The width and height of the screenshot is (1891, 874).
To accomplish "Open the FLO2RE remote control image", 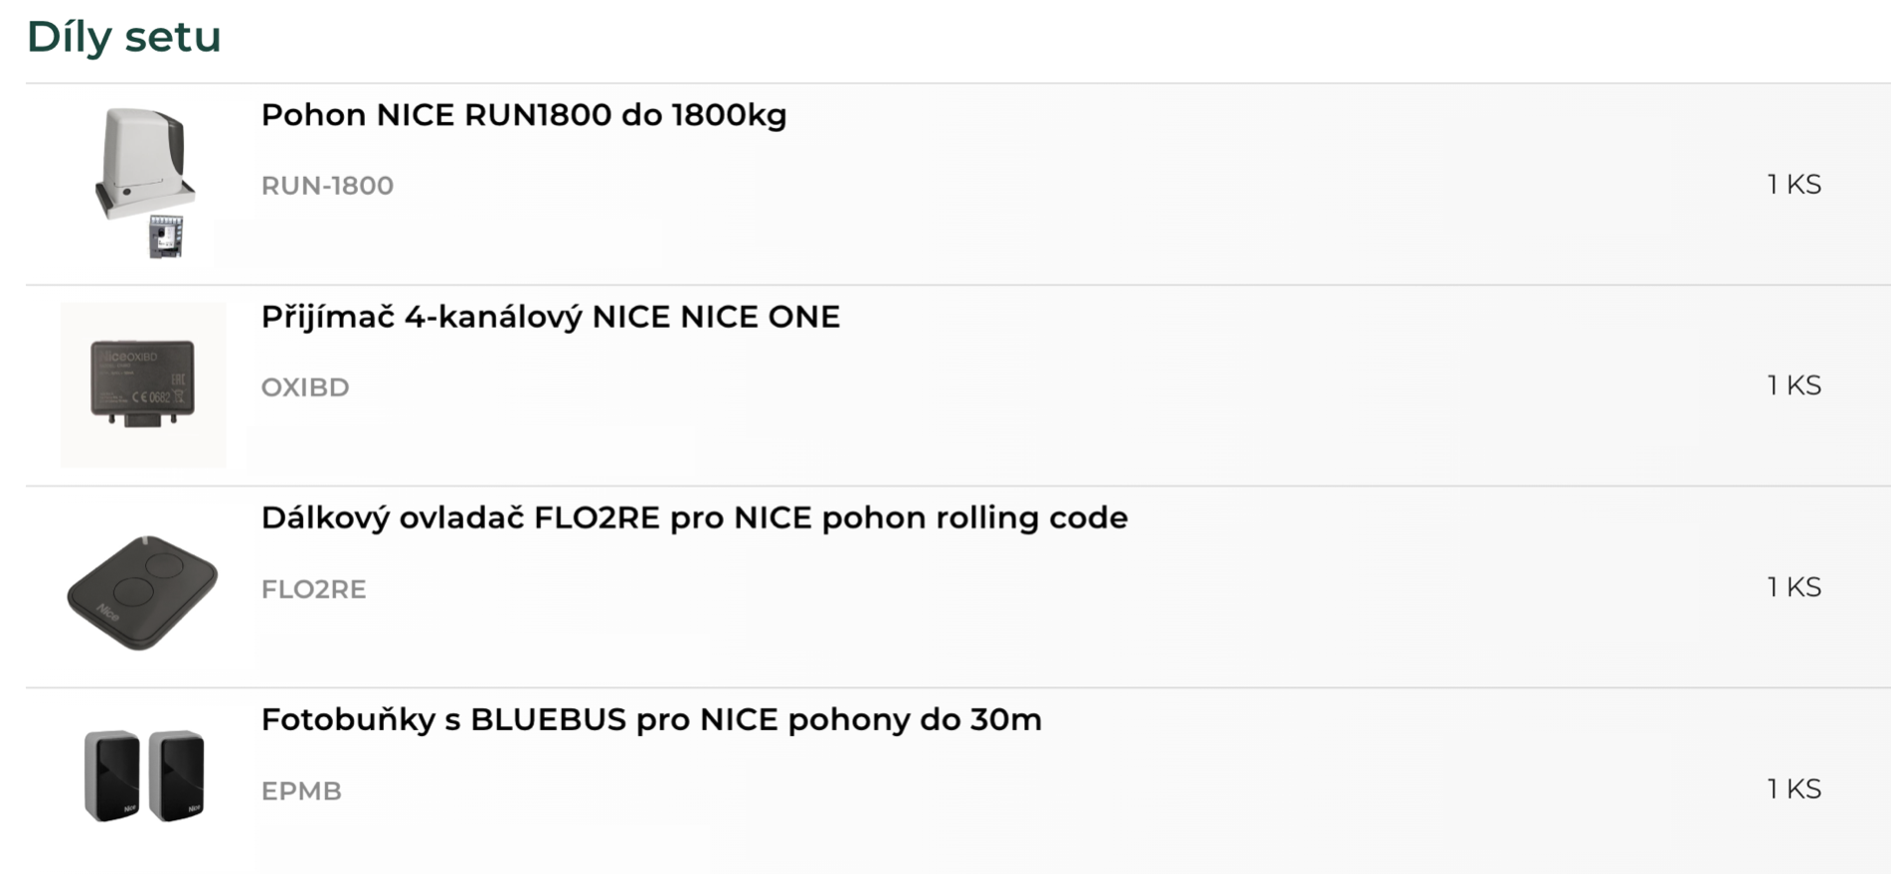I will [x=143, y=591].
